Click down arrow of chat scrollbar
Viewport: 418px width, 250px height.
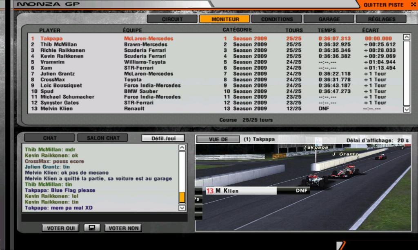pos(182,208)
